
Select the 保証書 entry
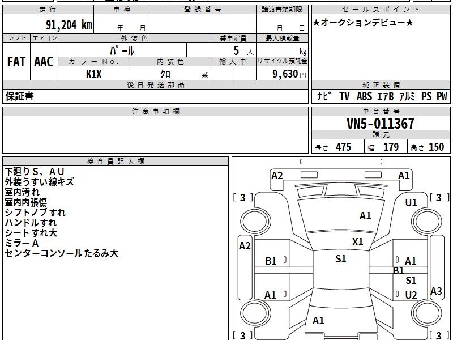[19, 96]
